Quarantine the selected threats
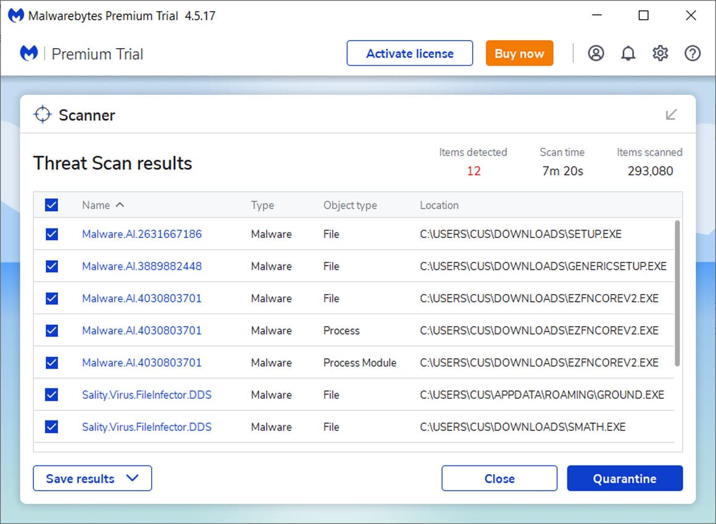This screenshot has width=716, height=524. coord(625,478)
